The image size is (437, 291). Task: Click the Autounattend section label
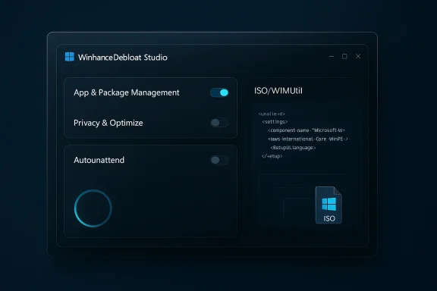point(99,160)
